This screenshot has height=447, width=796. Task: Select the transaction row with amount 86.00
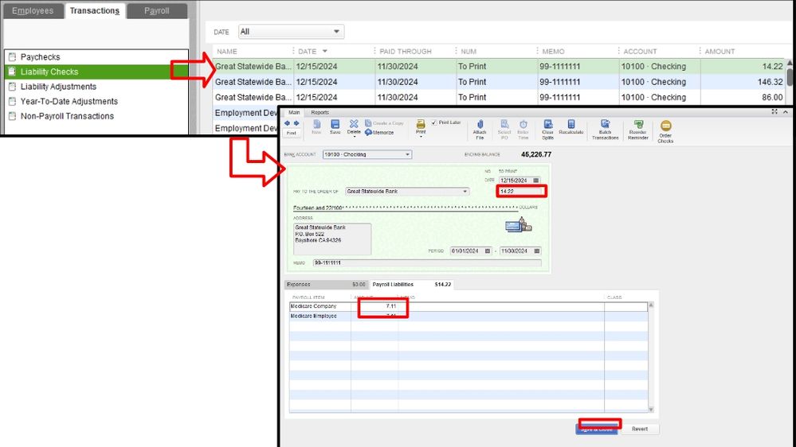(x=500, y=97)
